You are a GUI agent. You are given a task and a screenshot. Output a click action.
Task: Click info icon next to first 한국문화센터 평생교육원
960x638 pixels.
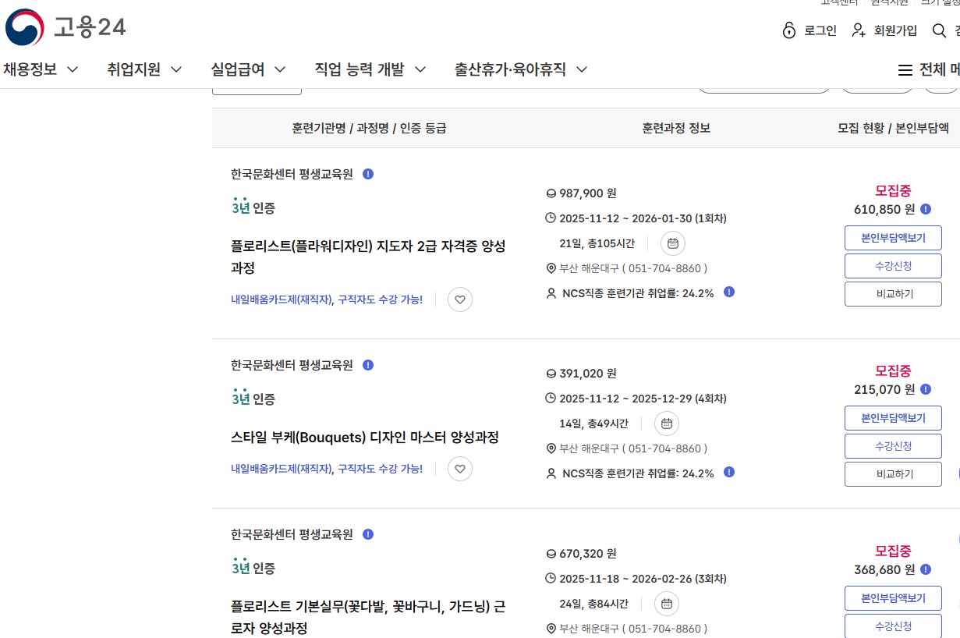(368, 174)
